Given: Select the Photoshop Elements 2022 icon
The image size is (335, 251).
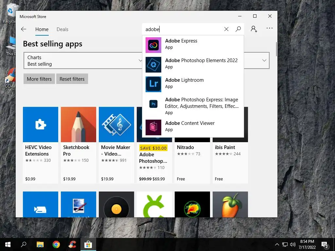Looking at the screenshot, I should pyautogui.click(x=153, y=65).
